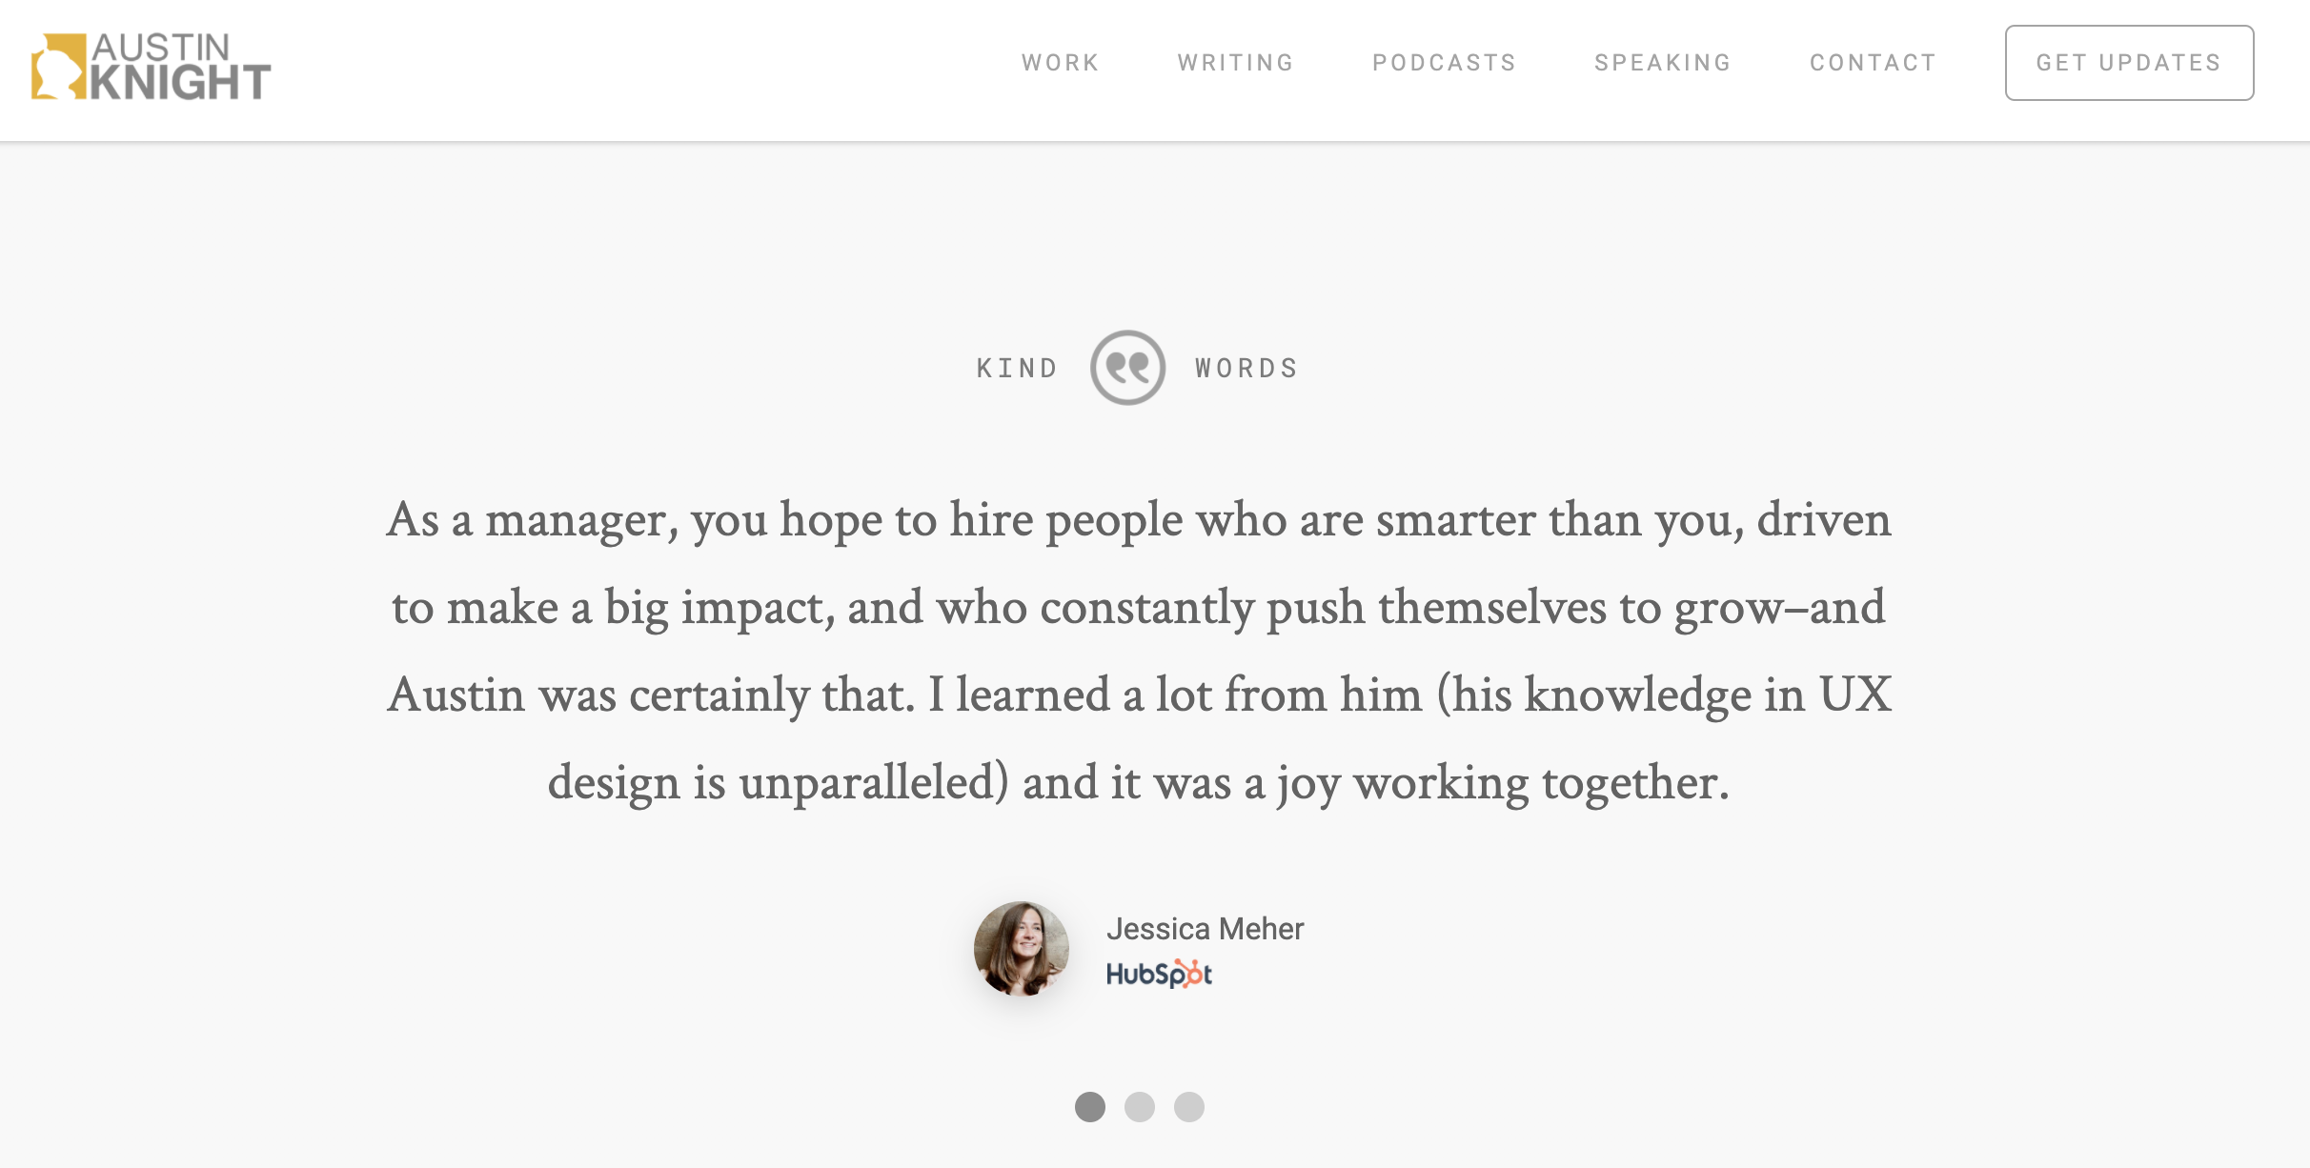Click the AUSTIN KNIGHT logo text
This screenshot has width=2310, height=1168.
tap(181, 67)
